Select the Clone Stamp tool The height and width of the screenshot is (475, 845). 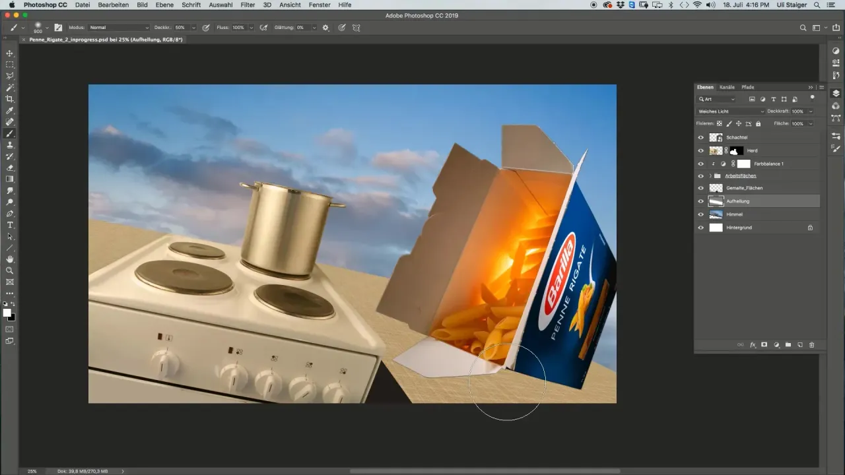[10, 145]
